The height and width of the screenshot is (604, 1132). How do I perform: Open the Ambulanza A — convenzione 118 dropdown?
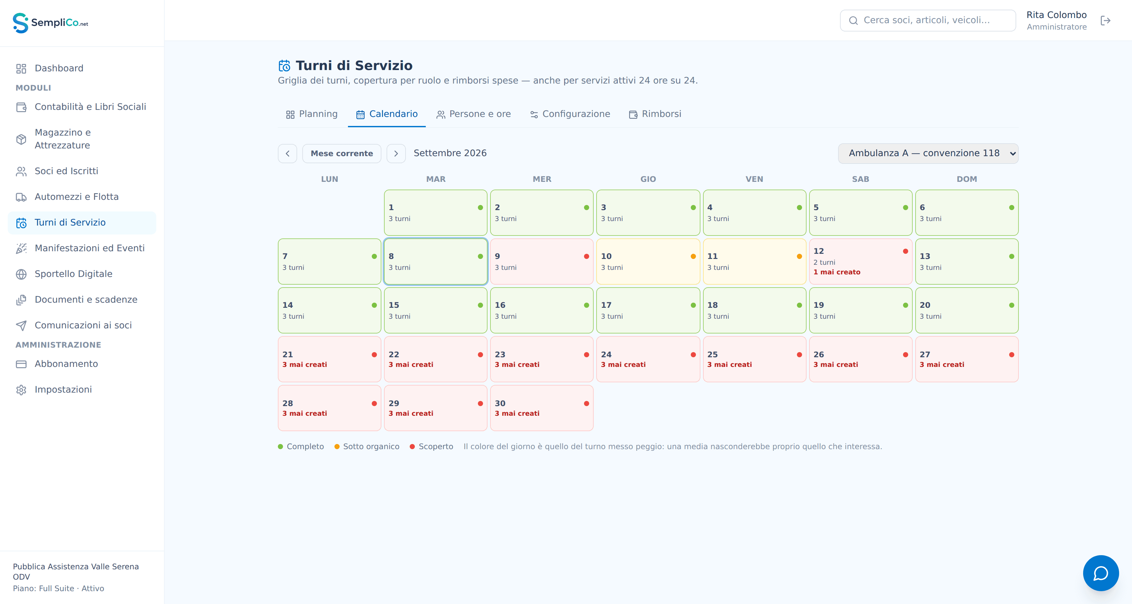tap(928, 154)
